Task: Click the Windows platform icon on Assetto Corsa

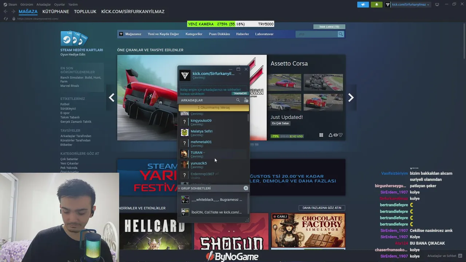Action: tap(321, 135)
